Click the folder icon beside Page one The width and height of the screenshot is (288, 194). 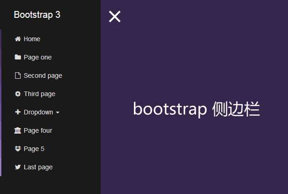(18, 57)
